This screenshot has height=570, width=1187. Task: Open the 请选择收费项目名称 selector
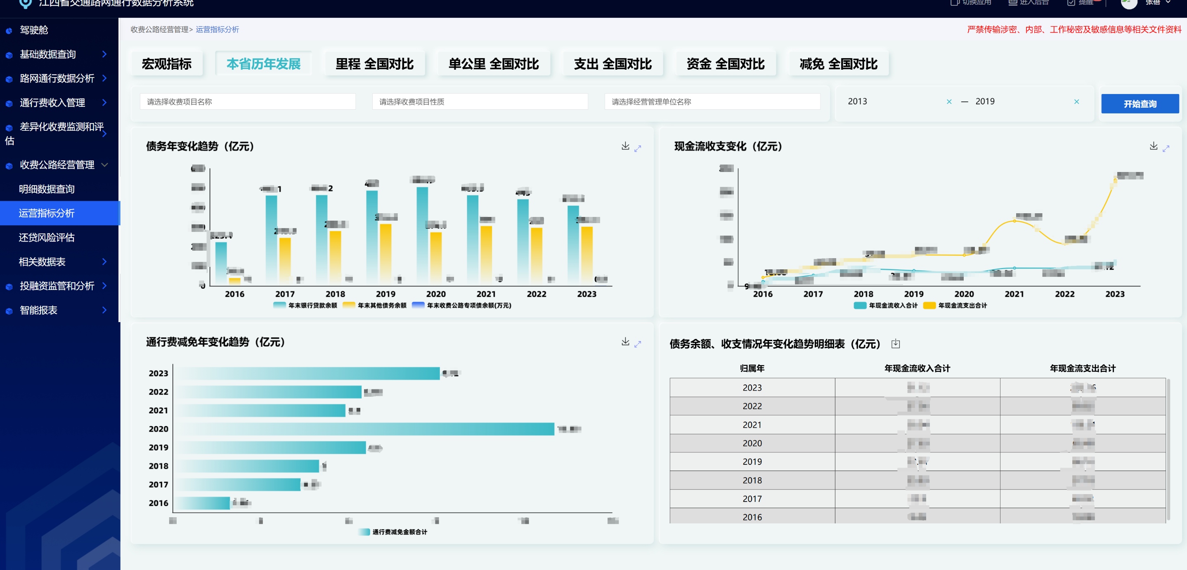(248, 102)
